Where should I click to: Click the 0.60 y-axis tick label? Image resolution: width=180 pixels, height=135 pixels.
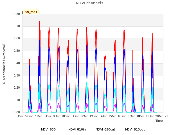(x=17, y=39)
